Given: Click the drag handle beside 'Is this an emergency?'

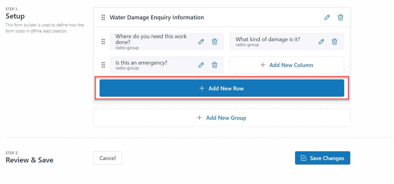Looking at the screenshot, I should tap(103, 65).
